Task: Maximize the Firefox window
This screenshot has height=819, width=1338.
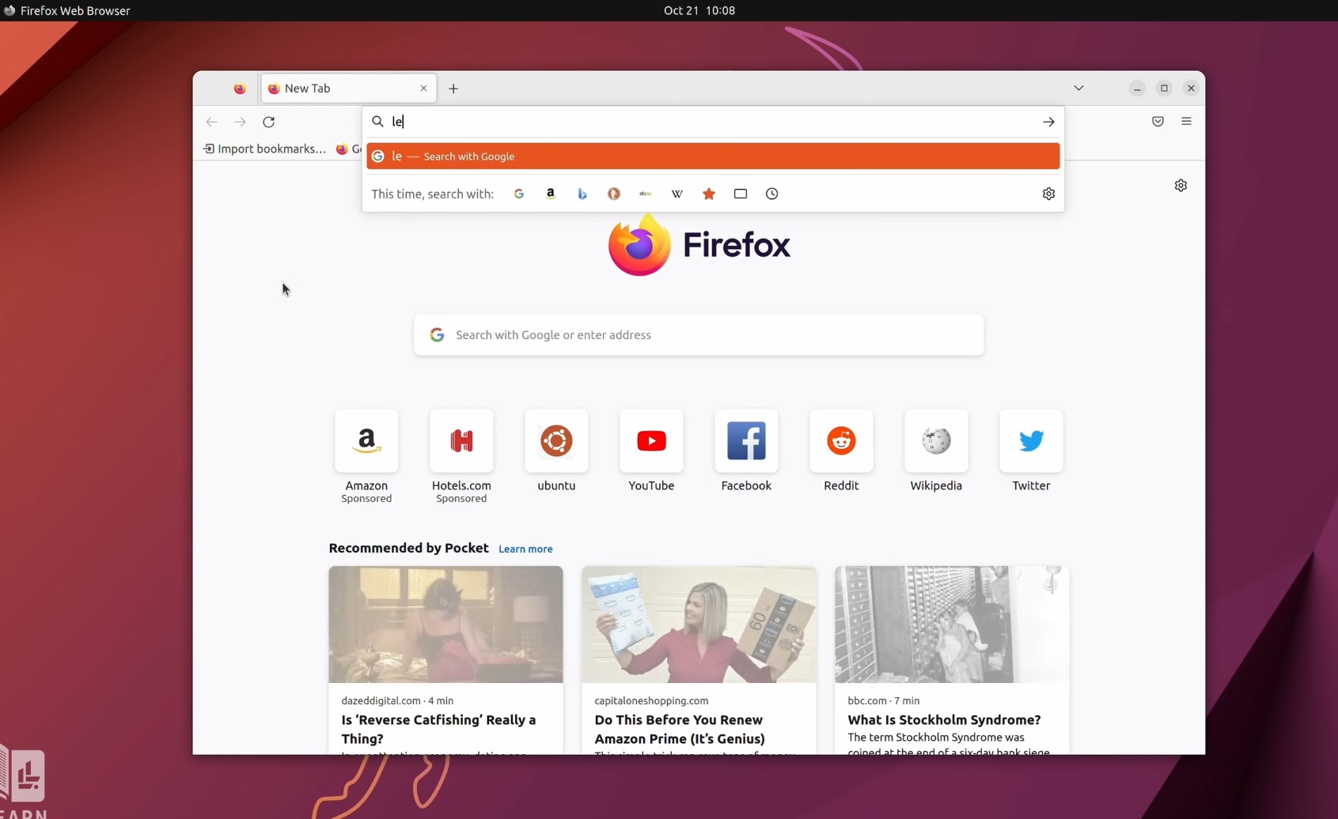Action: click(1164, 89)
